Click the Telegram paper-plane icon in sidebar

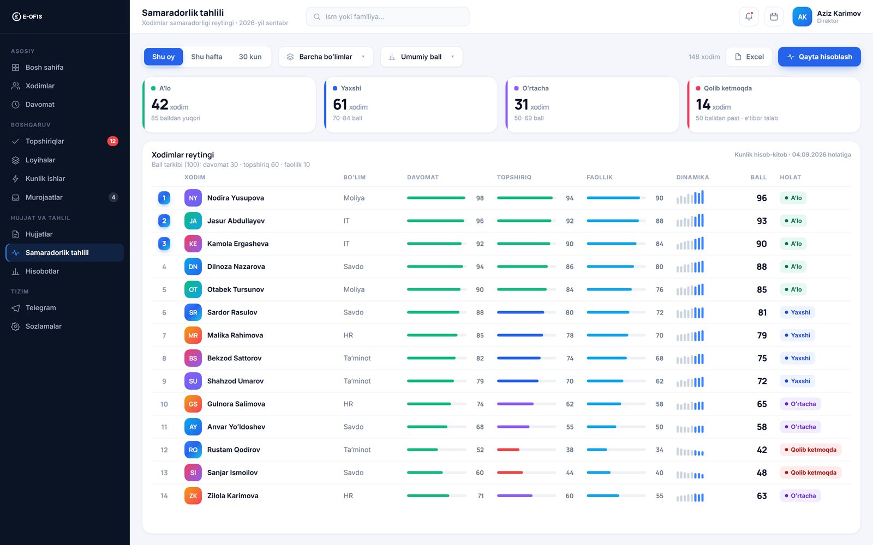[x=16, y=308]
